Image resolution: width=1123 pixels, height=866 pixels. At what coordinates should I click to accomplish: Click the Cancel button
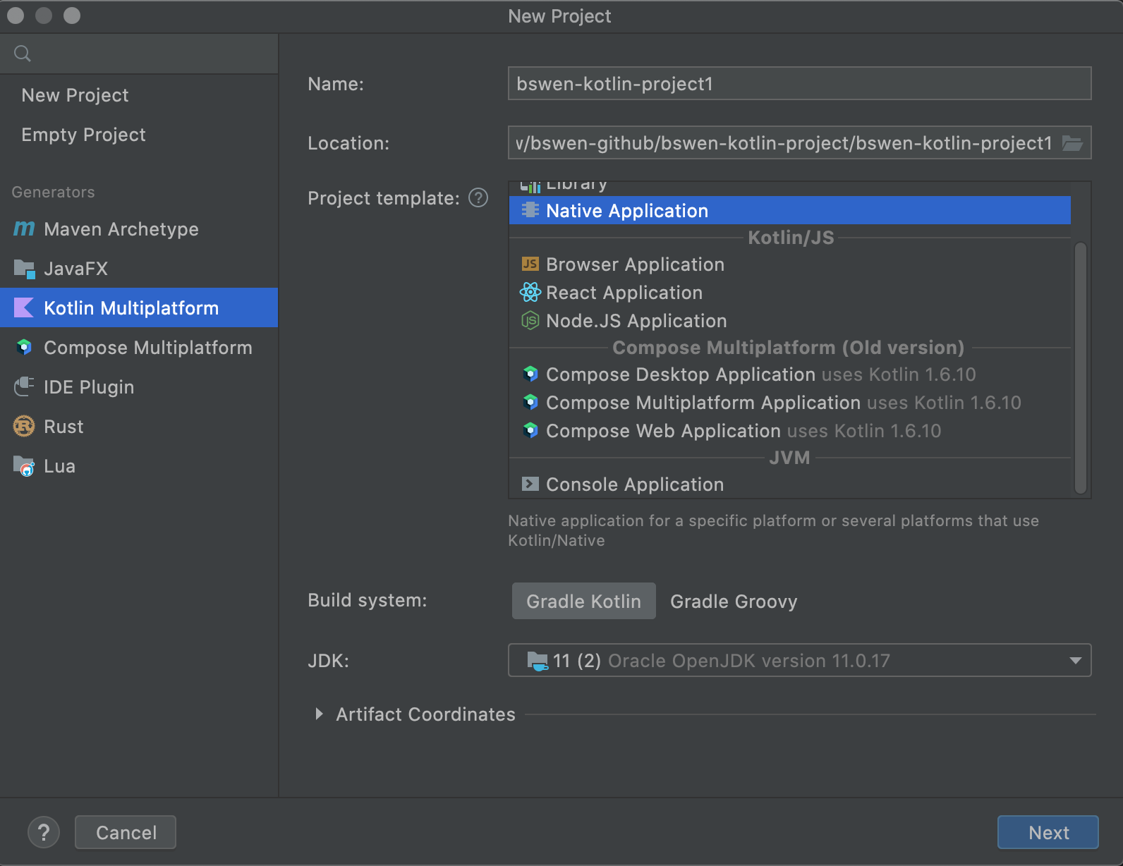click(126, 832)
